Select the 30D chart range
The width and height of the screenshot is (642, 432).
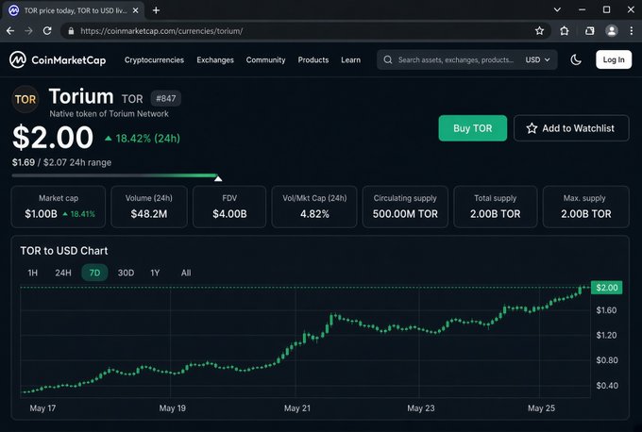click(x=126, y=273)
